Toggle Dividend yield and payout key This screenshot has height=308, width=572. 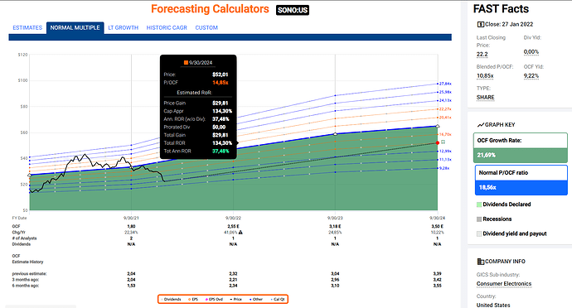tap(511, 233)
